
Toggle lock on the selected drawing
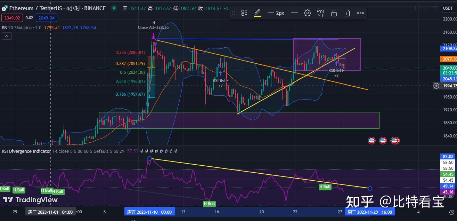coord(334,13)
